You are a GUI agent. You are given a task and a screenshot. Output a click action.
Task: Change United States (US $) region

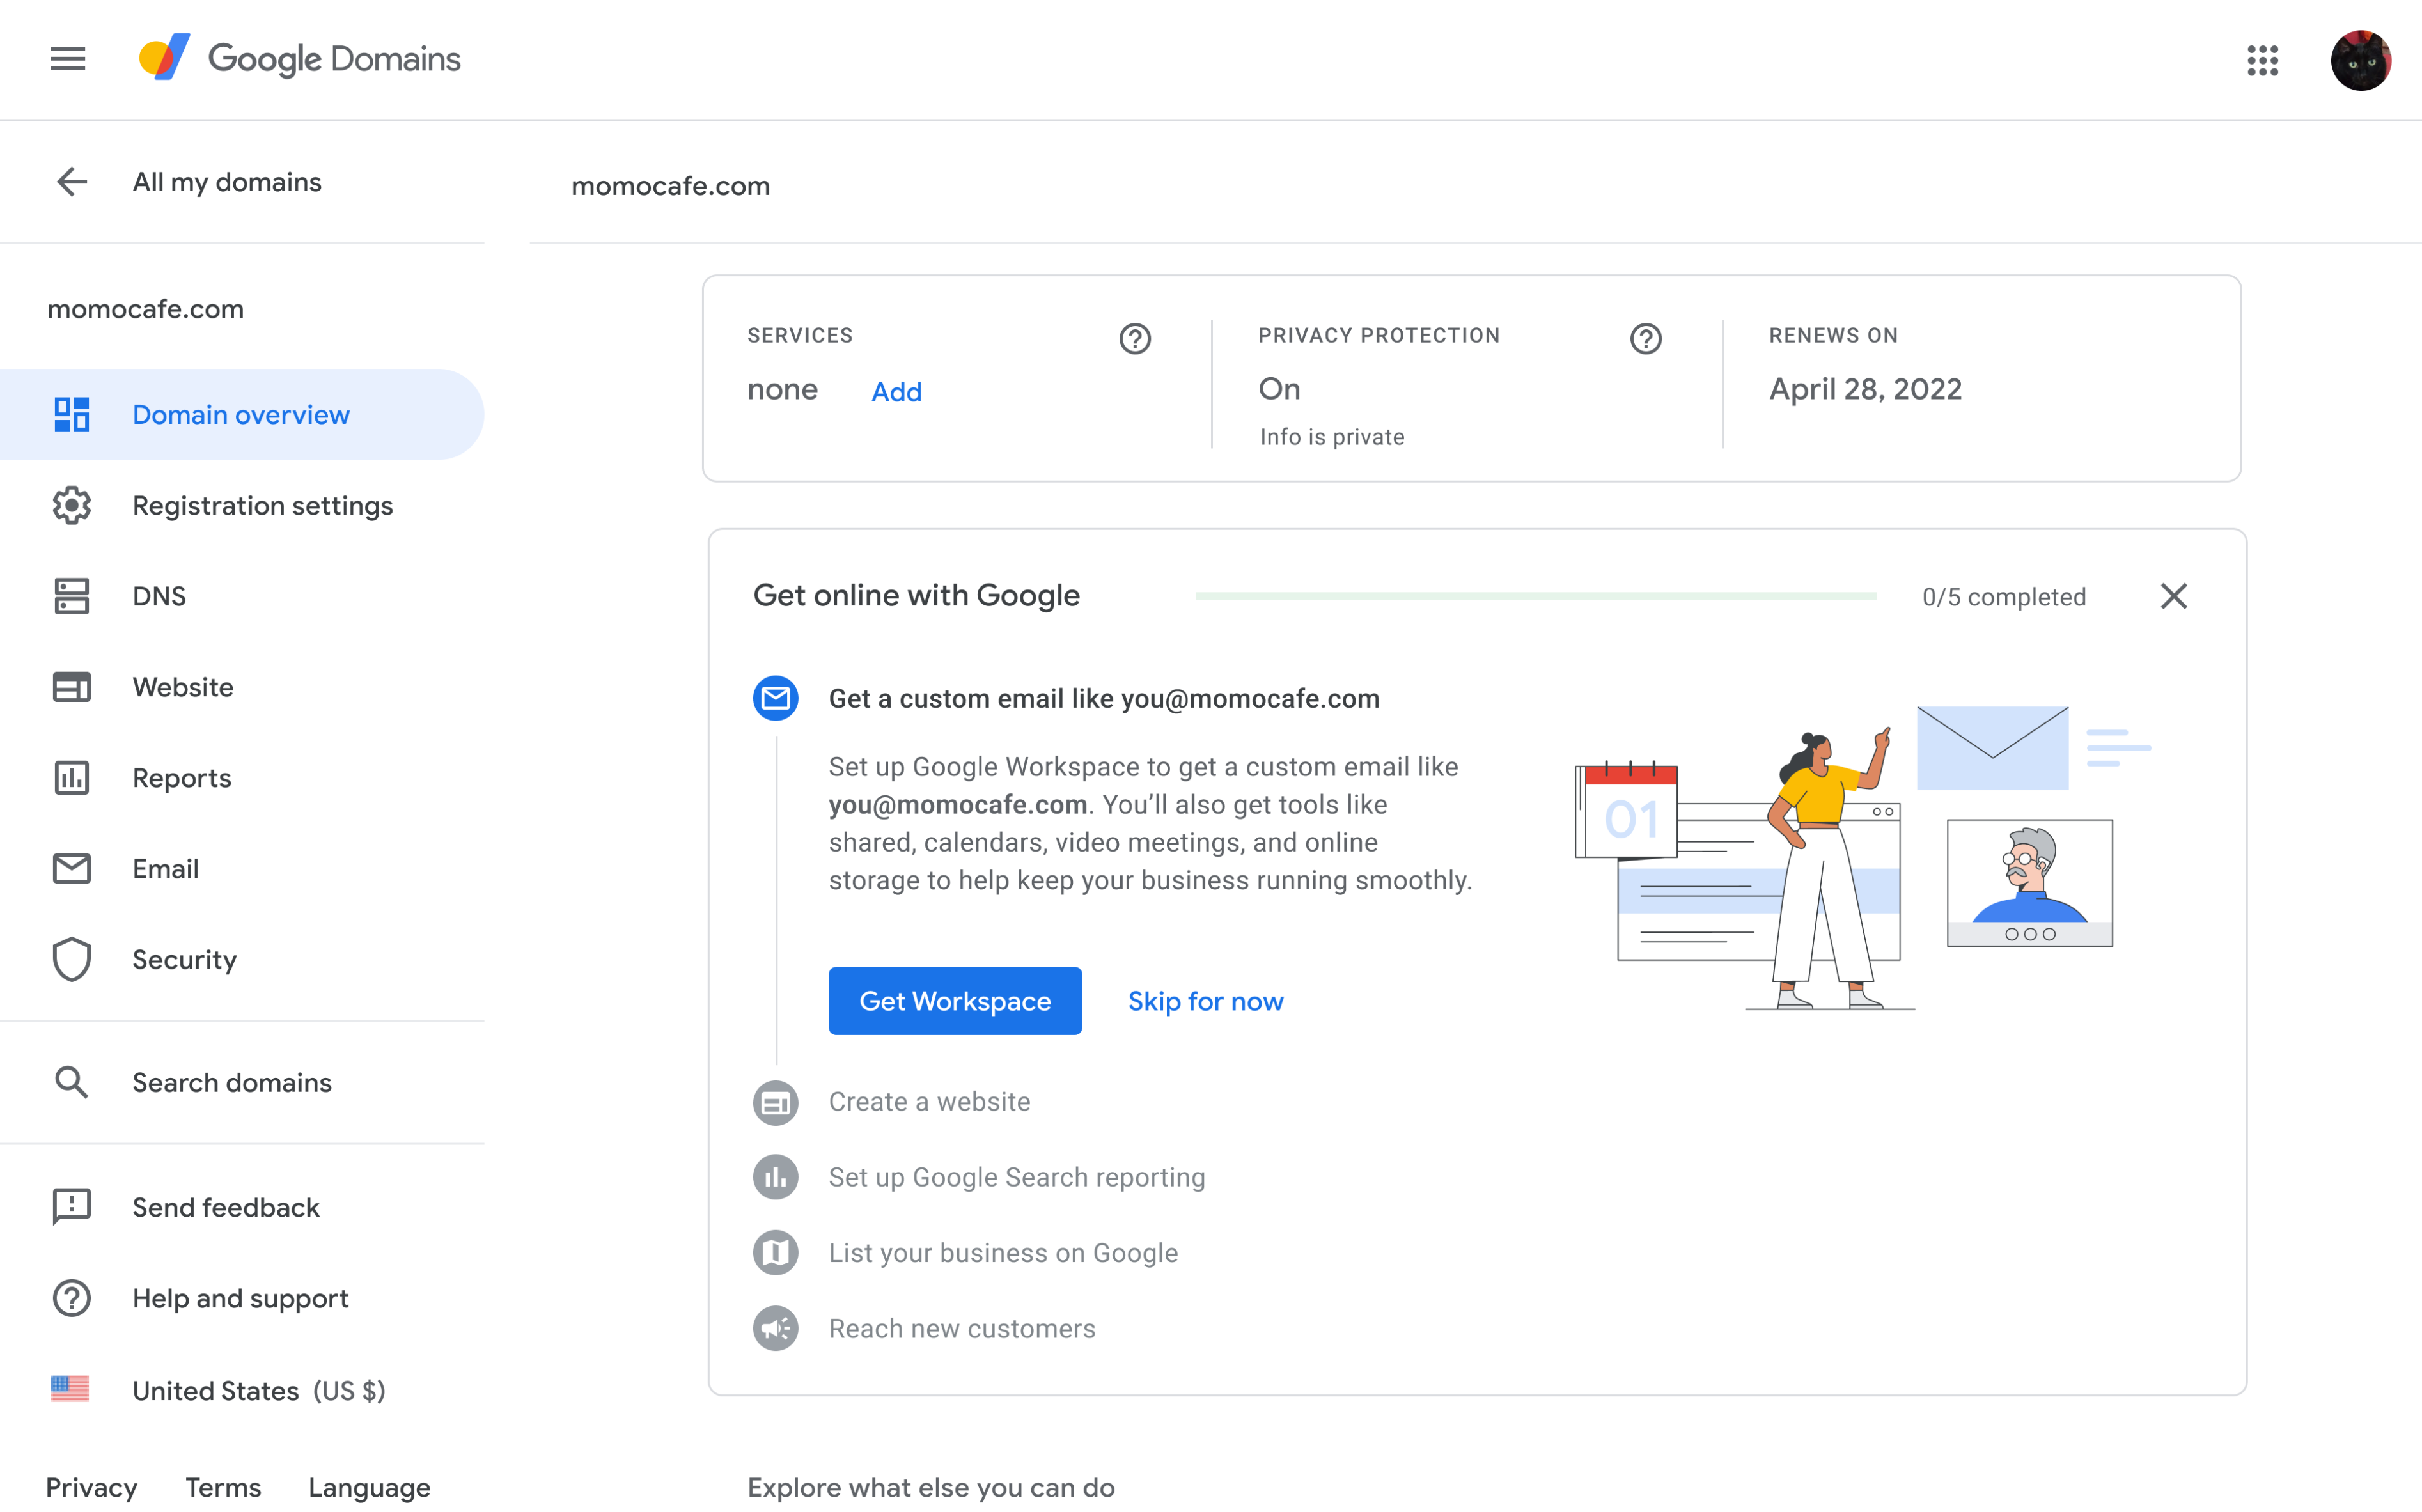[x=259, y=1391]
